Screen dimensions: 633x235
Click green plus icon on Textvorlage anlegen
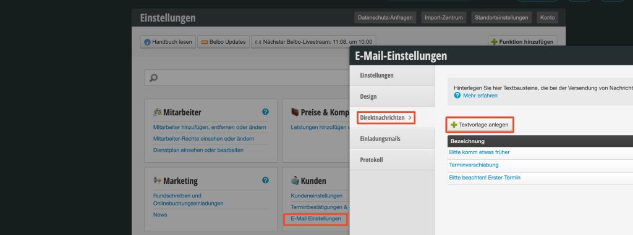click(454, 125)
